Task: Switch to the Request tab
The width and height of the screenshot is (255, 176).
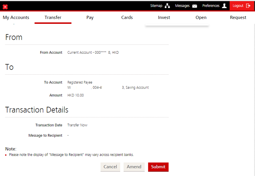Action: coord(238,17)
